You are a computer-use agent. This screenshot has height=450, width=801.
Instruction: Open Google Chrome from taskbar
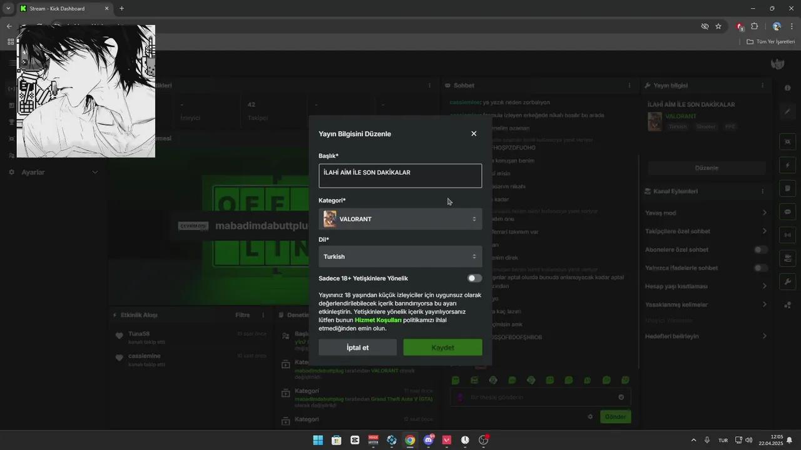[x=410, y=440]
